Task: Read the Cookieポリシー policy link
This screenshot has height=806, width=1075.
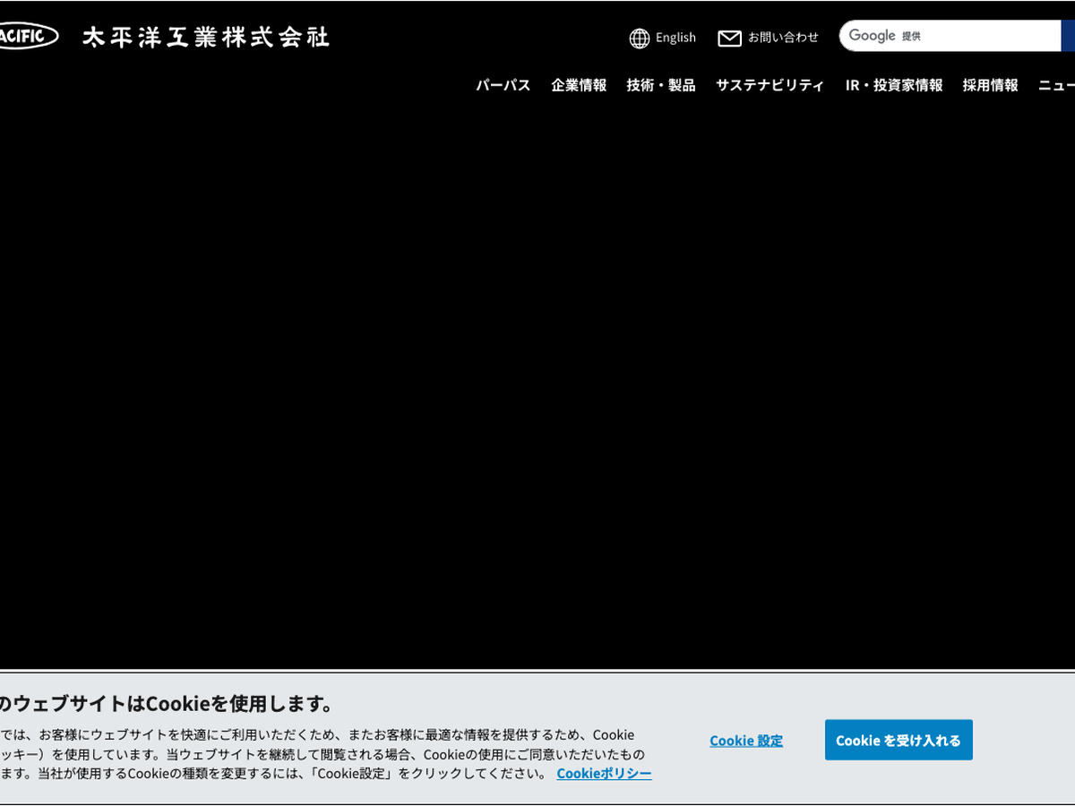Action: [x=604, y=773]
